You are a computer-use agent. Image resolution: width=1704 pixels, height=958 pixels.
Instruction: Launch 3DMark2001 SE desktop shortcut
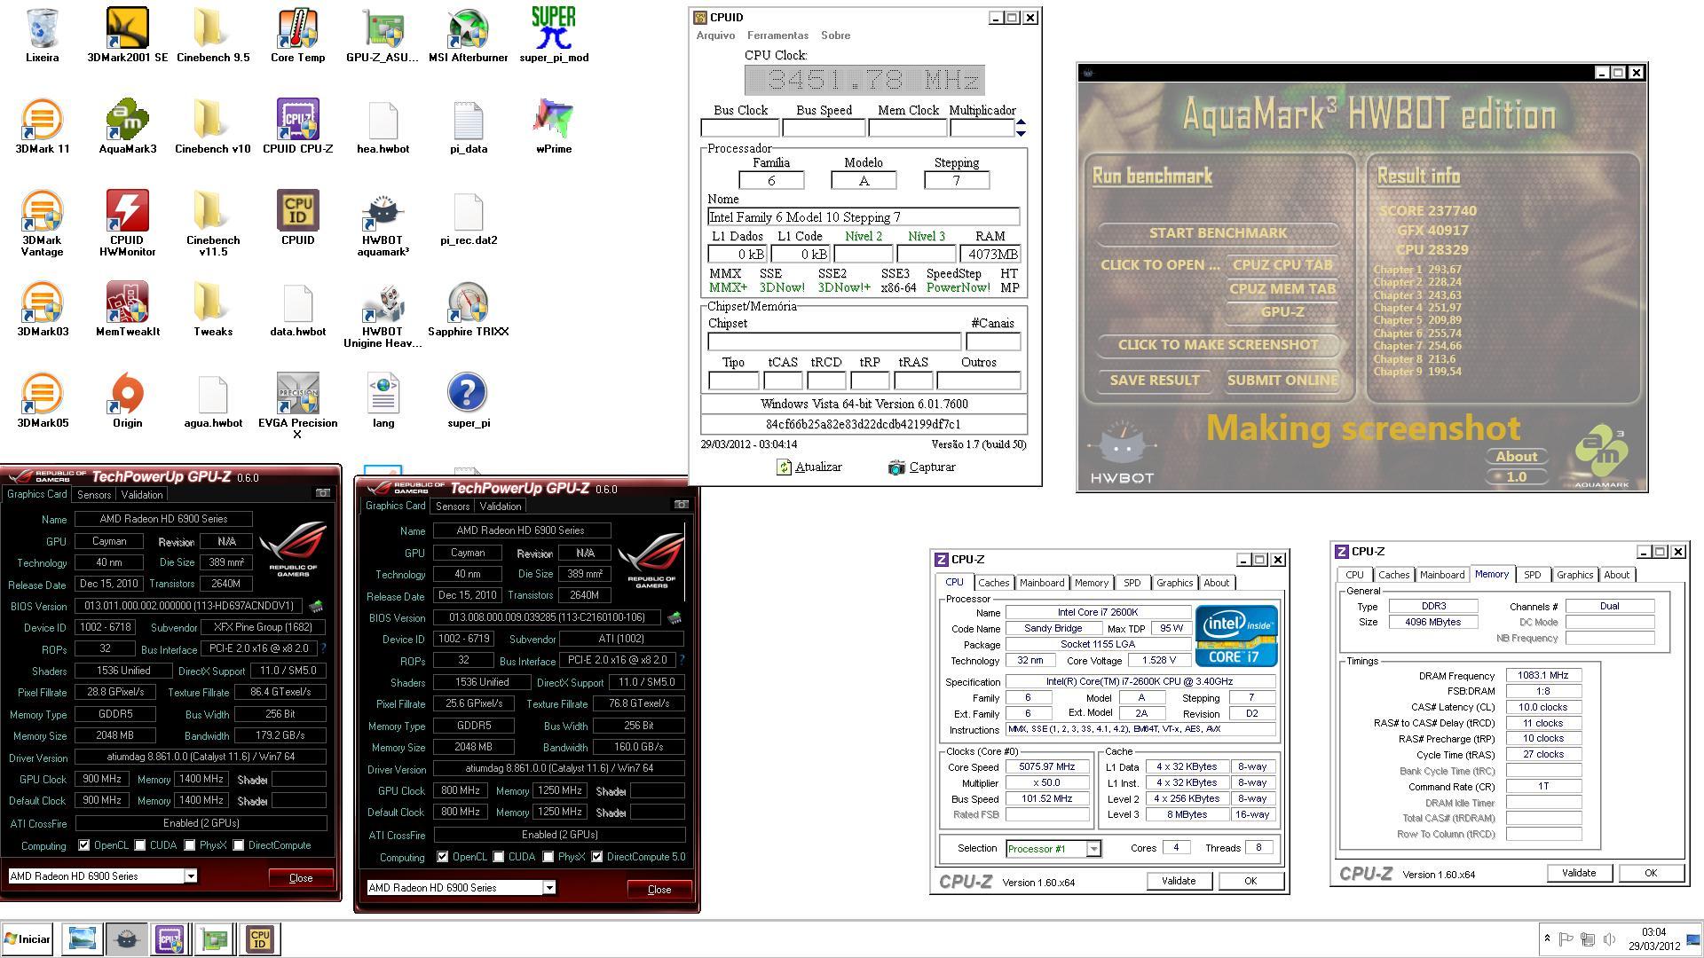(127, 35)
